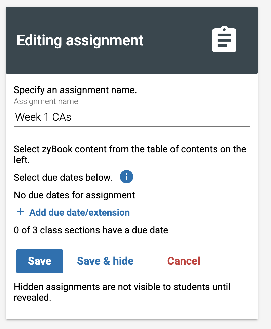This screenshot has width=271, height=329.
Task: Add a due date/extension via the link
Action: (x=79, y=212)
